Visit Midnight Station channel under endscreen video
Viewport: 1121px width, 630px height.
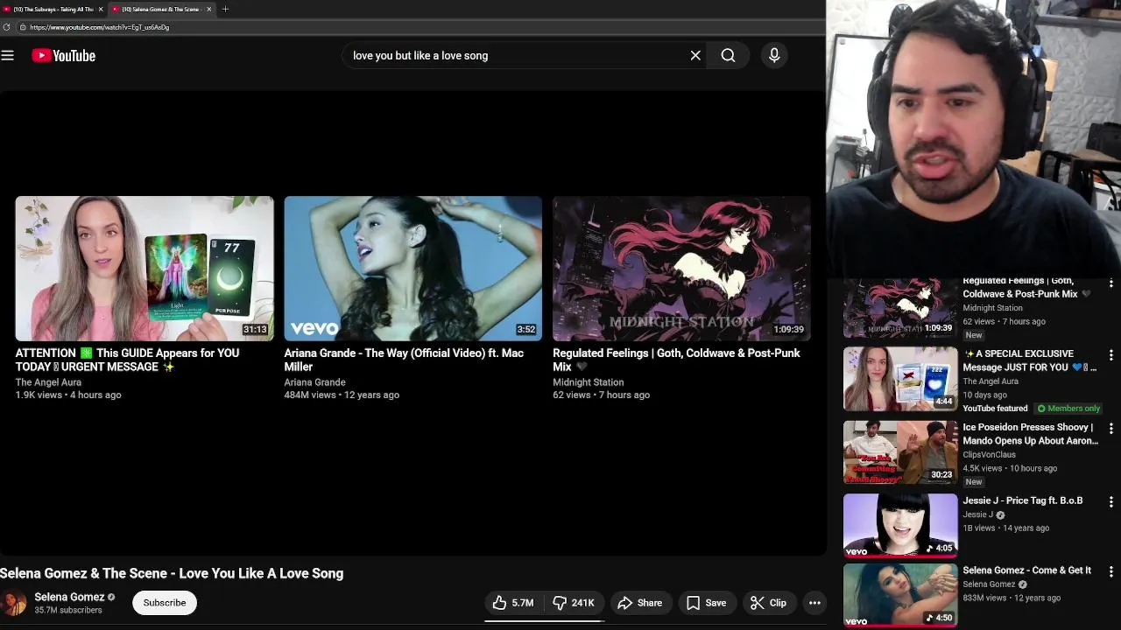click(589, 382)
